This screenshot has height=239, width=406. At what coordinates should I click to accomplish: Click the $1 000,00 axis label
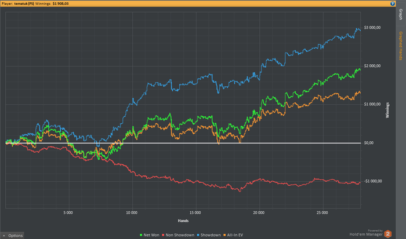tap(372, 104)
